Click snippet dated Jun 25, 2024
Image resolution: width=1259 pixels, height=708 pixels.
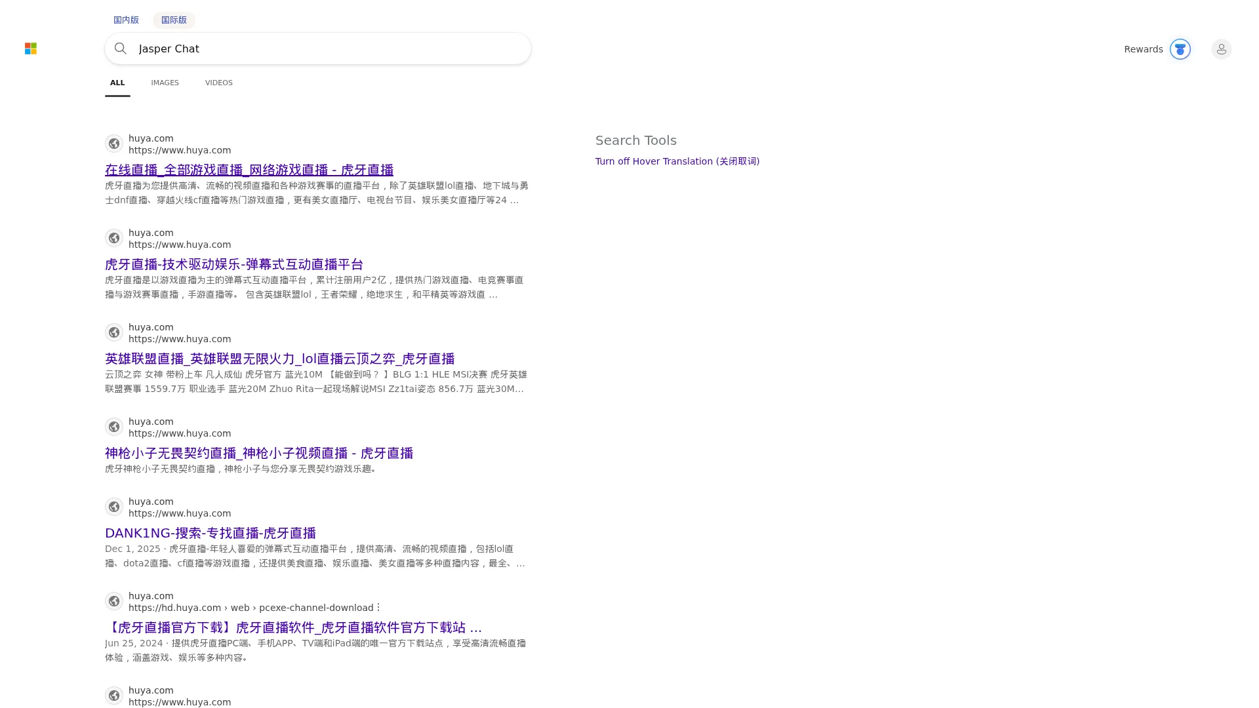click(x=315, y=650)
